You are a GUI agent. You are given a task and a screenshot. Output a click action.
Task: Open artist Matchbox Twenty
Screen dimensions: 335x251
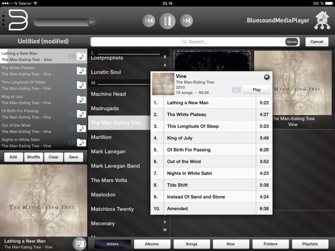(x=112, y=209)
